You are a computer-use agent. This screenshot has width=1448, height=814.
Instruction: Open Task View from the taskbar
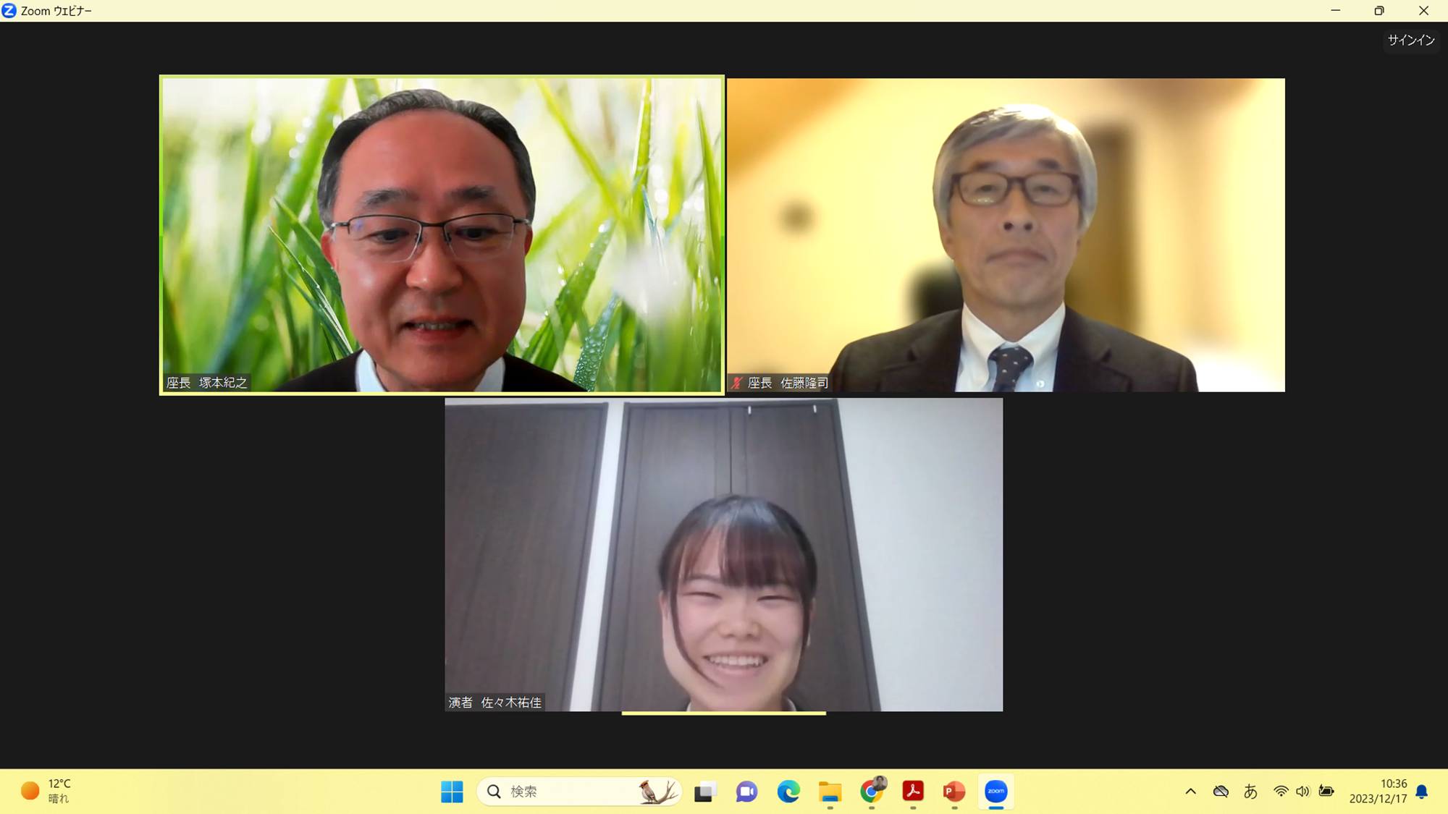coord(704,792)
